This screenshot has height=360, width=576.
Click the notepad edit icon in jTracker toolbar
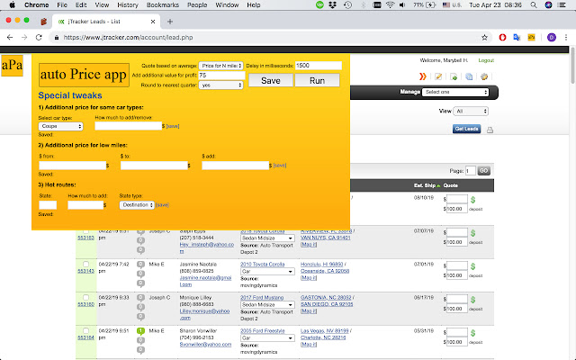coord(438,76)
